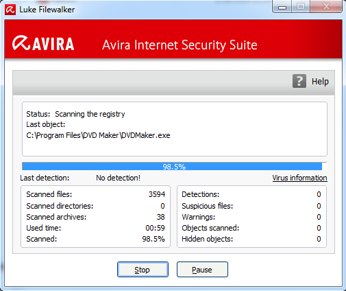The width and height of the screenshot is (346, 291).
Task: Click the 98.5% scan progress bar
Action: 175,166
